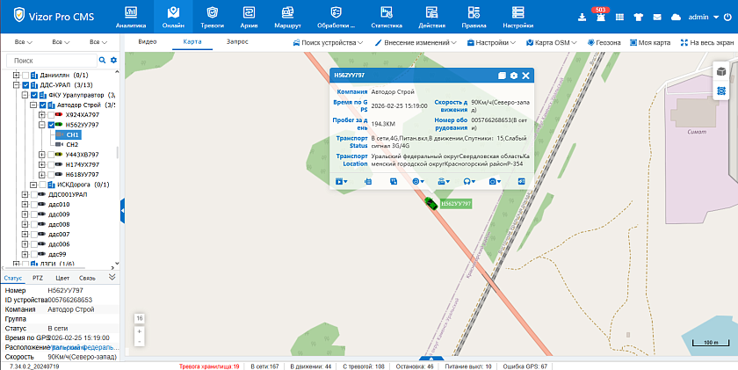Screen dimensions: 738x370
Task: Select the green vehicle marker on map
Action: [430, 203]
